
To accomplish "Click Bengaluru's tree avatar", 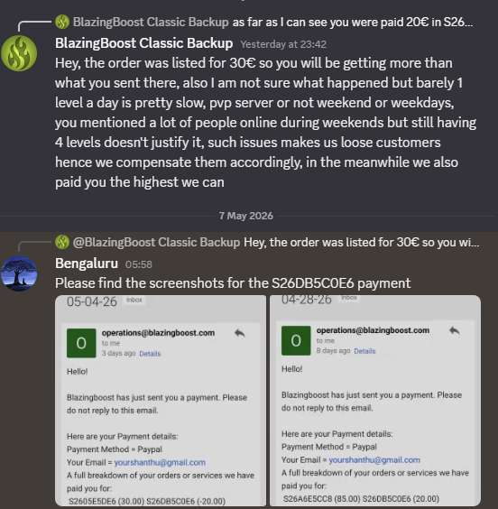I will pos(19,273).
